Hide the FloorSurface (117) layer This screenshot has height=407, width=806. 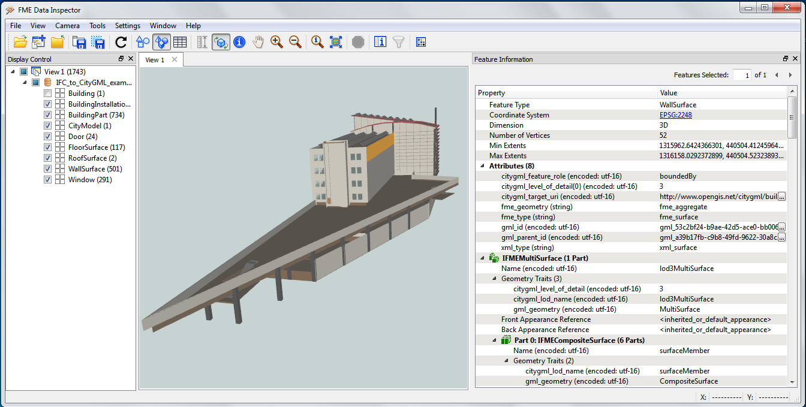(48, 147)
